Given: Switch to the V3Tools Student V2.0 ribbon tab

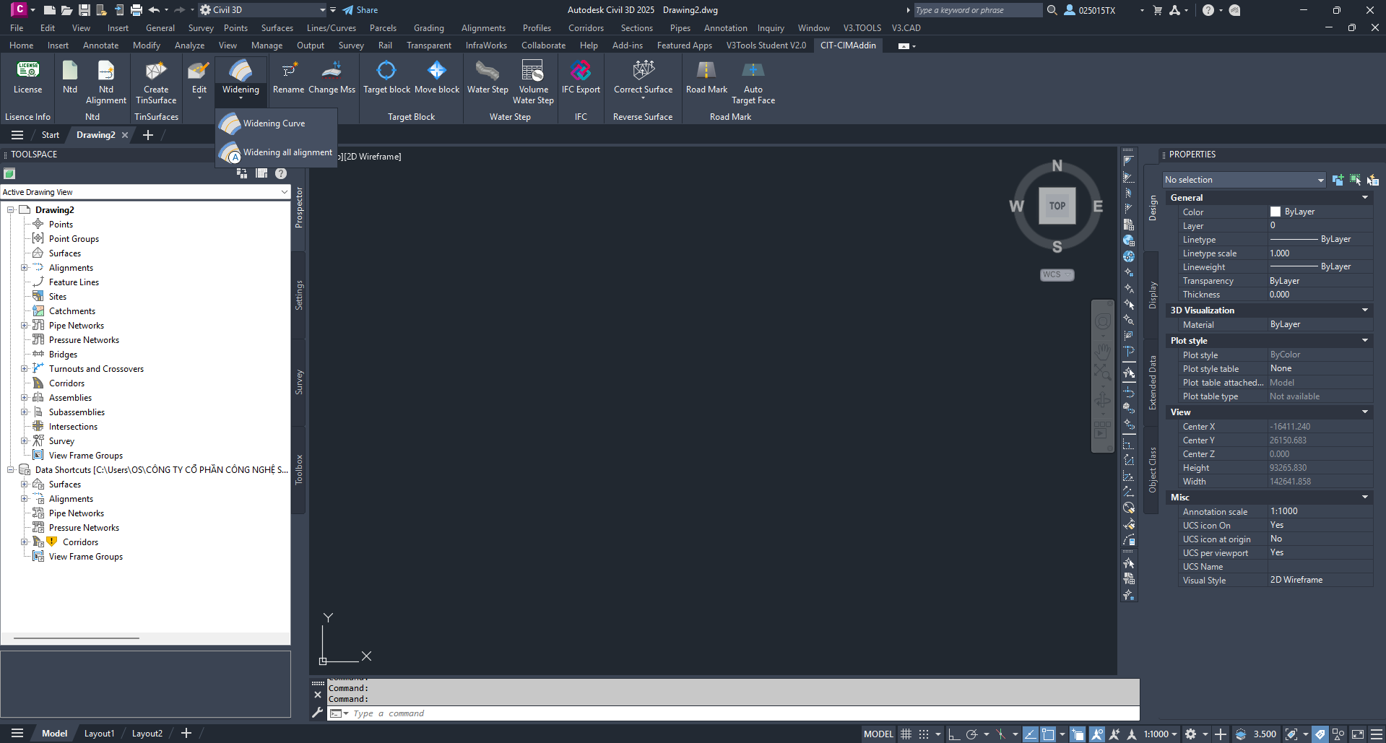Looking at the screenshot, I should click(x=766, y=45).
